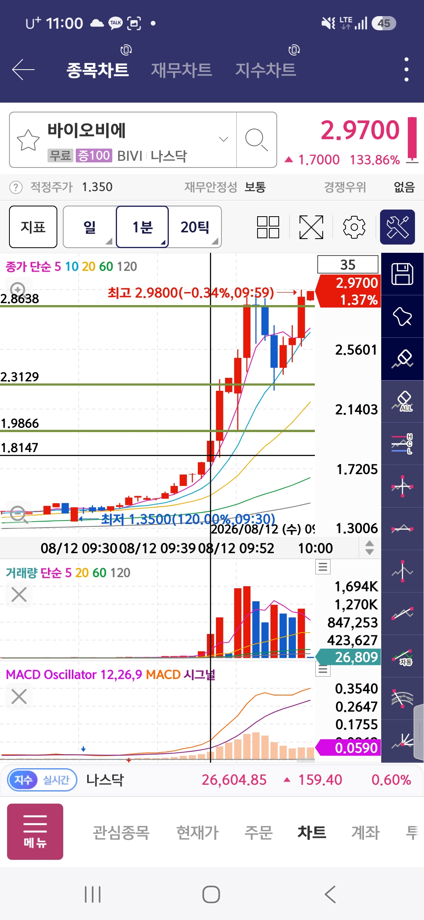Select the horizontal line tool
The width and height of the screenshot is (424, 920).
click(402, 529)
